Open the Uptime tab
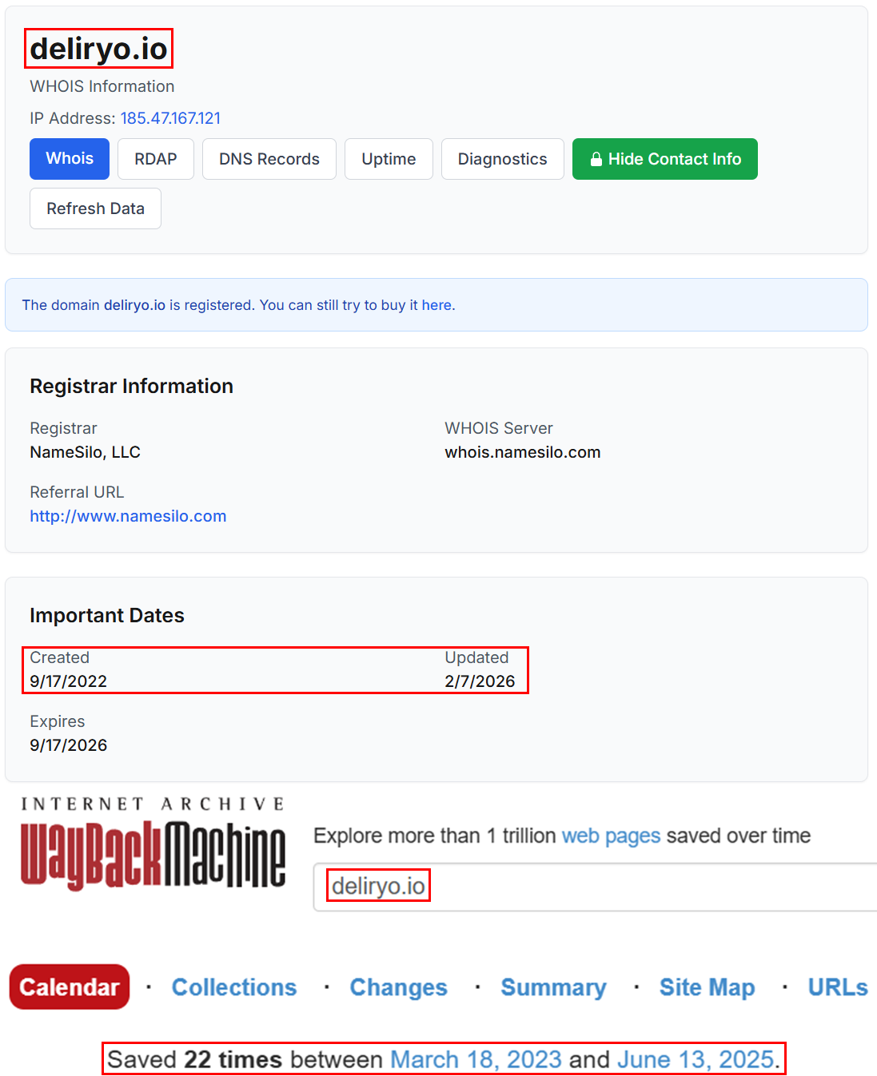 coord(389,159)
